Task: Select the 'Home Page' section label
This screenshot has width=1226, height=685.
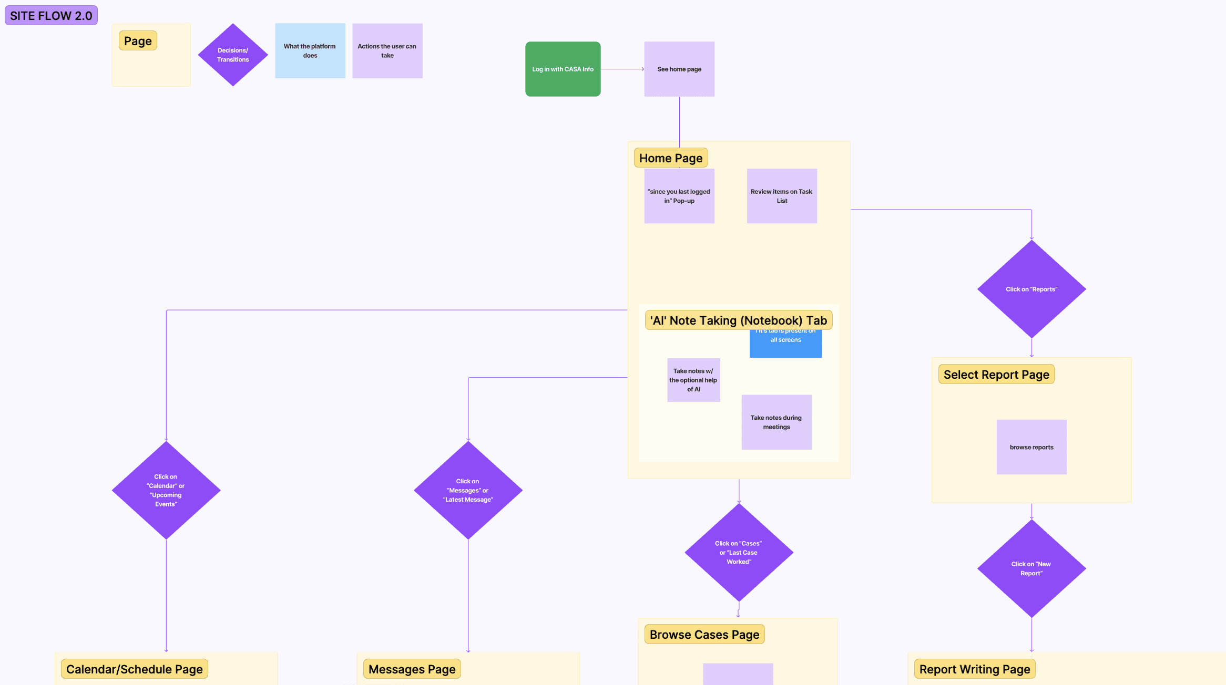Action: (x=670, y=158)
